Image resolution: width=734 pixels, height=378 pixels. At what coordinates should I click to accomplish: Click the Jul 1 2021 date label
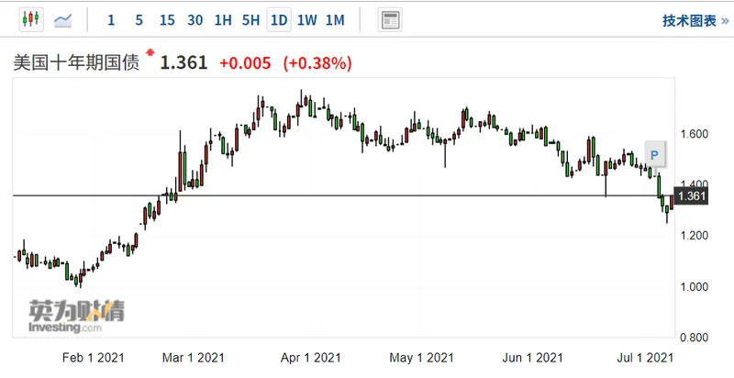[x=646, y=357]
